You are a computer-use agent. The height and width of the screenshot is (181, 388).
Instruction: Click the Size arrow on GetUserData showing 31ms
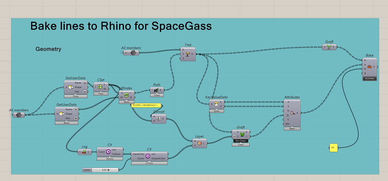(x=85, y=91)
